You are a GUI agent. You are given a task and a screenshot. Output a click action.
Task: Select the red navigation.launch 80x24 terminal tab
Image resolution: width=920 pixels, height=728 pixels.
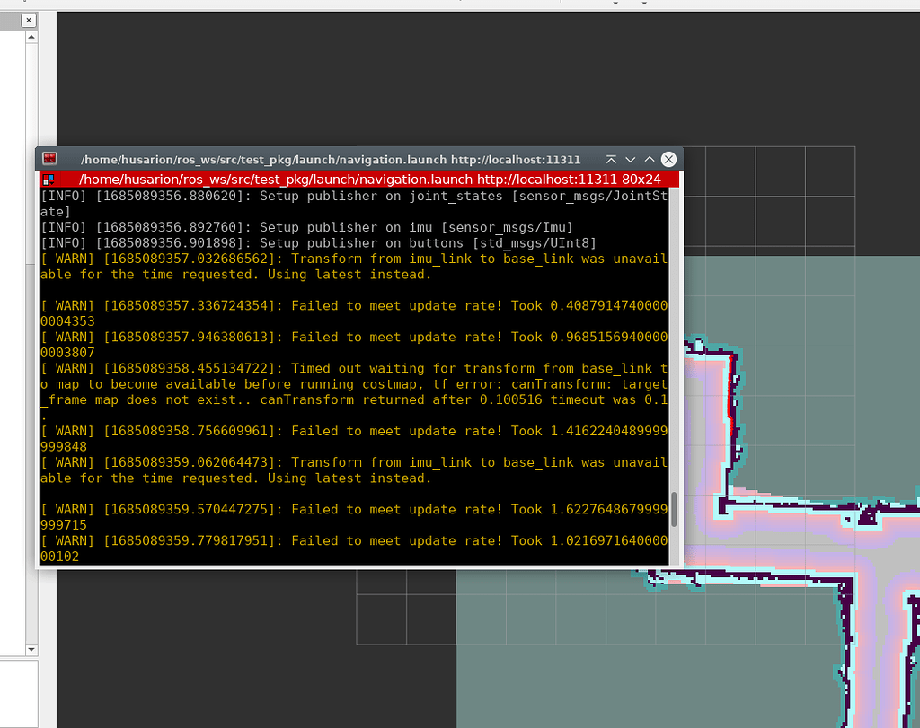point(359,180)
